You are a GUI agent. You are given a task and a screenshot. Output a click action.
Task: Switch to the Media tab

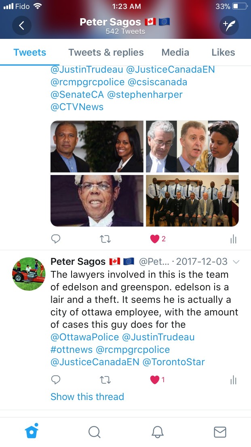click(x=175, y=53)
